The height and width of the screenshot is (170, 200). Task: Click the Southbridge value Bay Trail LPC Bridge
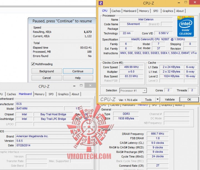click(53, 119)
